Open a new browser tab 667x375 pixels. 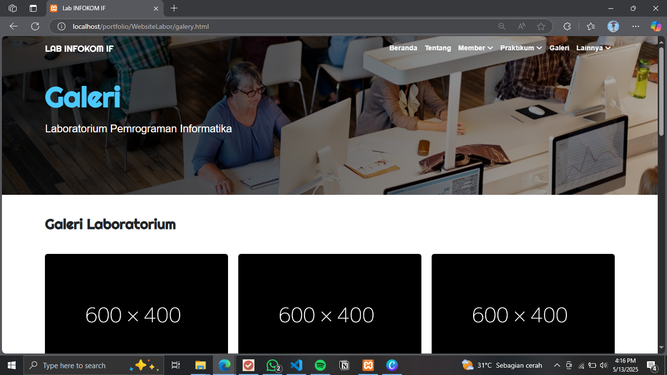[x=174, y=8]
